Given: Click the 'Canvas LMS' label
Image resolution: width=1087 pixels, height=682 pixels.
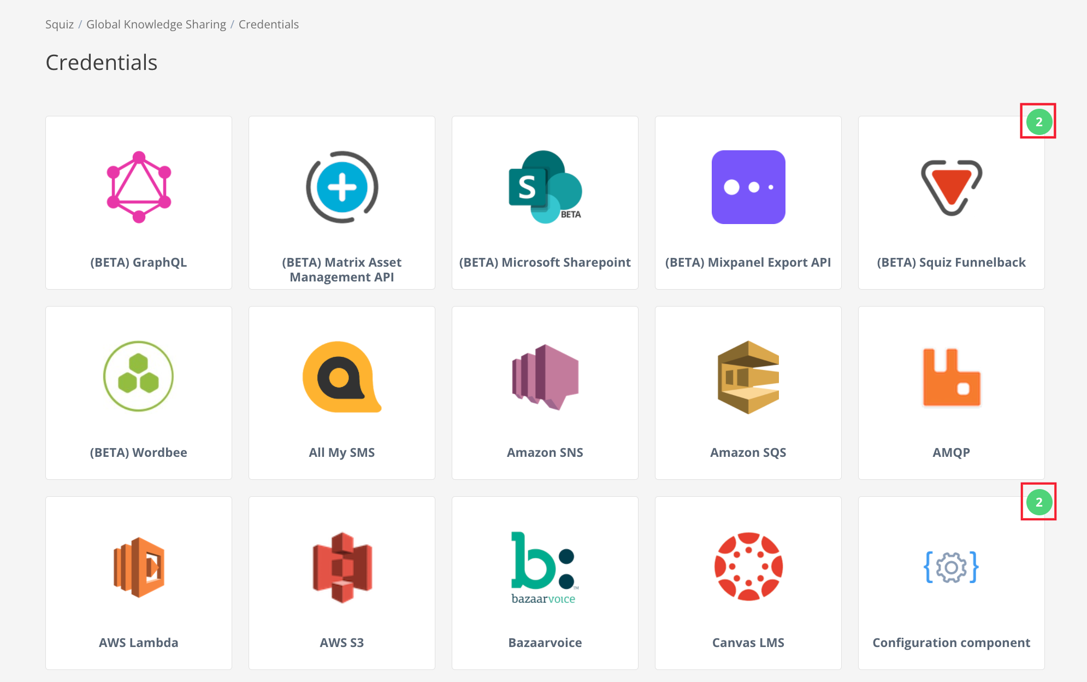Looking at the screenshot, I should (x=748, y=643).
